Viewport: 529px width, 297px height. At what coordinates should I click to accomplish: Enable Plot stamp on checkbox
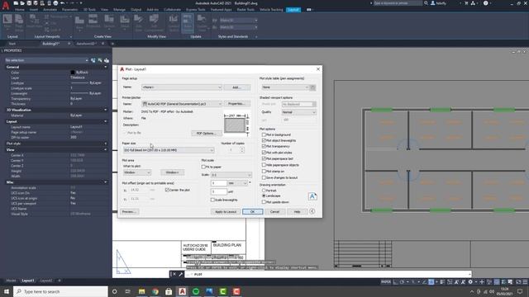(x=264, y=172)
